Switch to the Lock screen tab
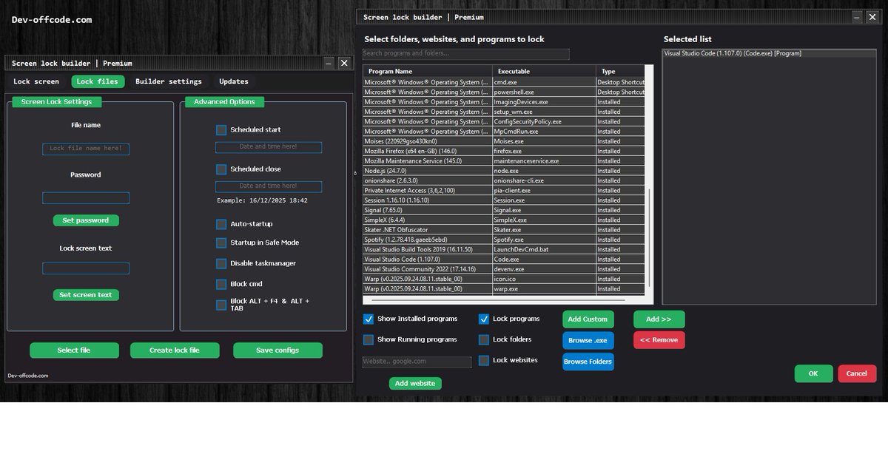Image resolution: width=888 pixels, height=454 pixels. coord(36,81)
